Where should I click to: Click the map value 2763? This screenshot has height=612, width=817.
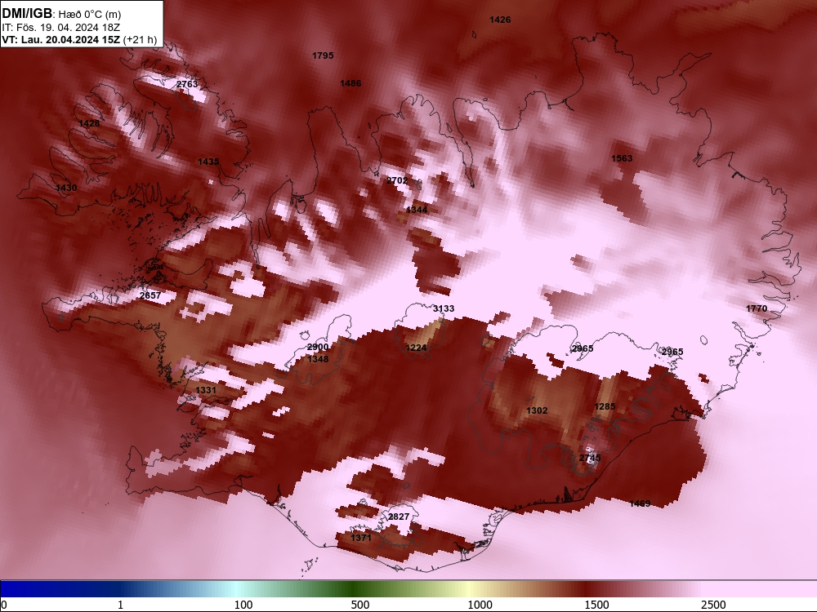(x=187, y=84)
